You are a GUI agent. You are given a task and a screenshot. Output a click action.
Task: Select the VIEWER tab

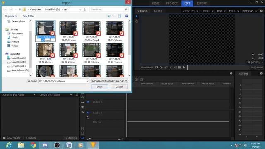[x=142, y=11]
